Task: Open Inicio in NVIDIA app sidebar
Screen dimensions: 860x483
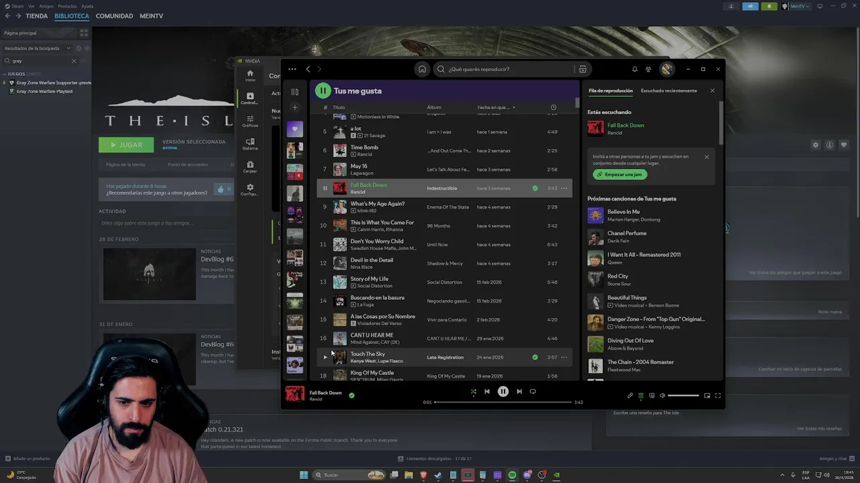Action: point(250,75)
